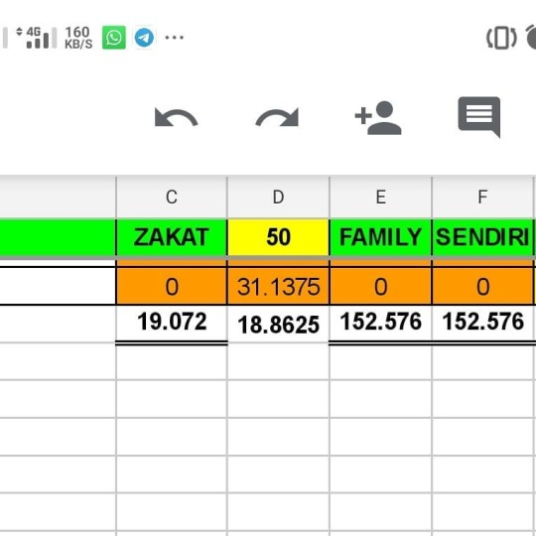Viewport: 536px width, 536px height.
Task: Open the comments speech bubble icon
Action: [x=479, y=117]
